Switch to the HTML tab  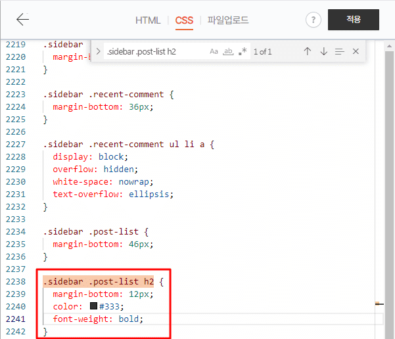[x=148, y=20]
